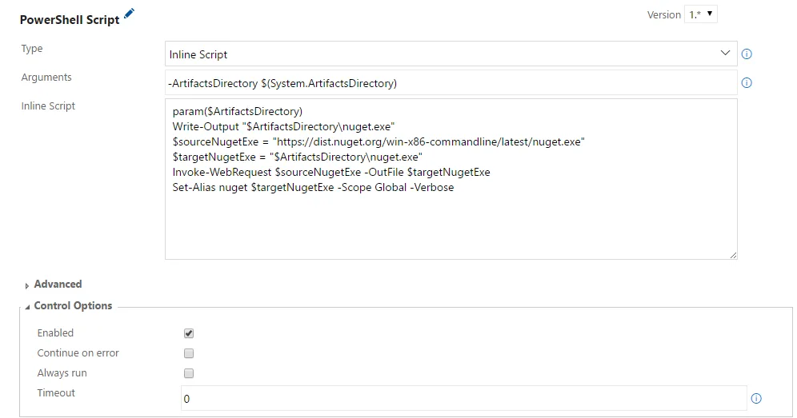Tick the Always run checkbox
Viewport: 797px width, 418px height.
coord(189,373)
